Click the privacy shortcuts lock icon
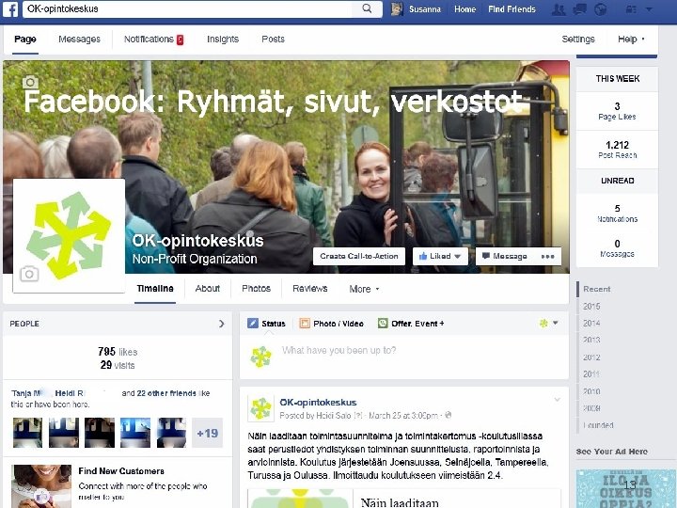This screenshot has width=677, height=508. point(631,9)
